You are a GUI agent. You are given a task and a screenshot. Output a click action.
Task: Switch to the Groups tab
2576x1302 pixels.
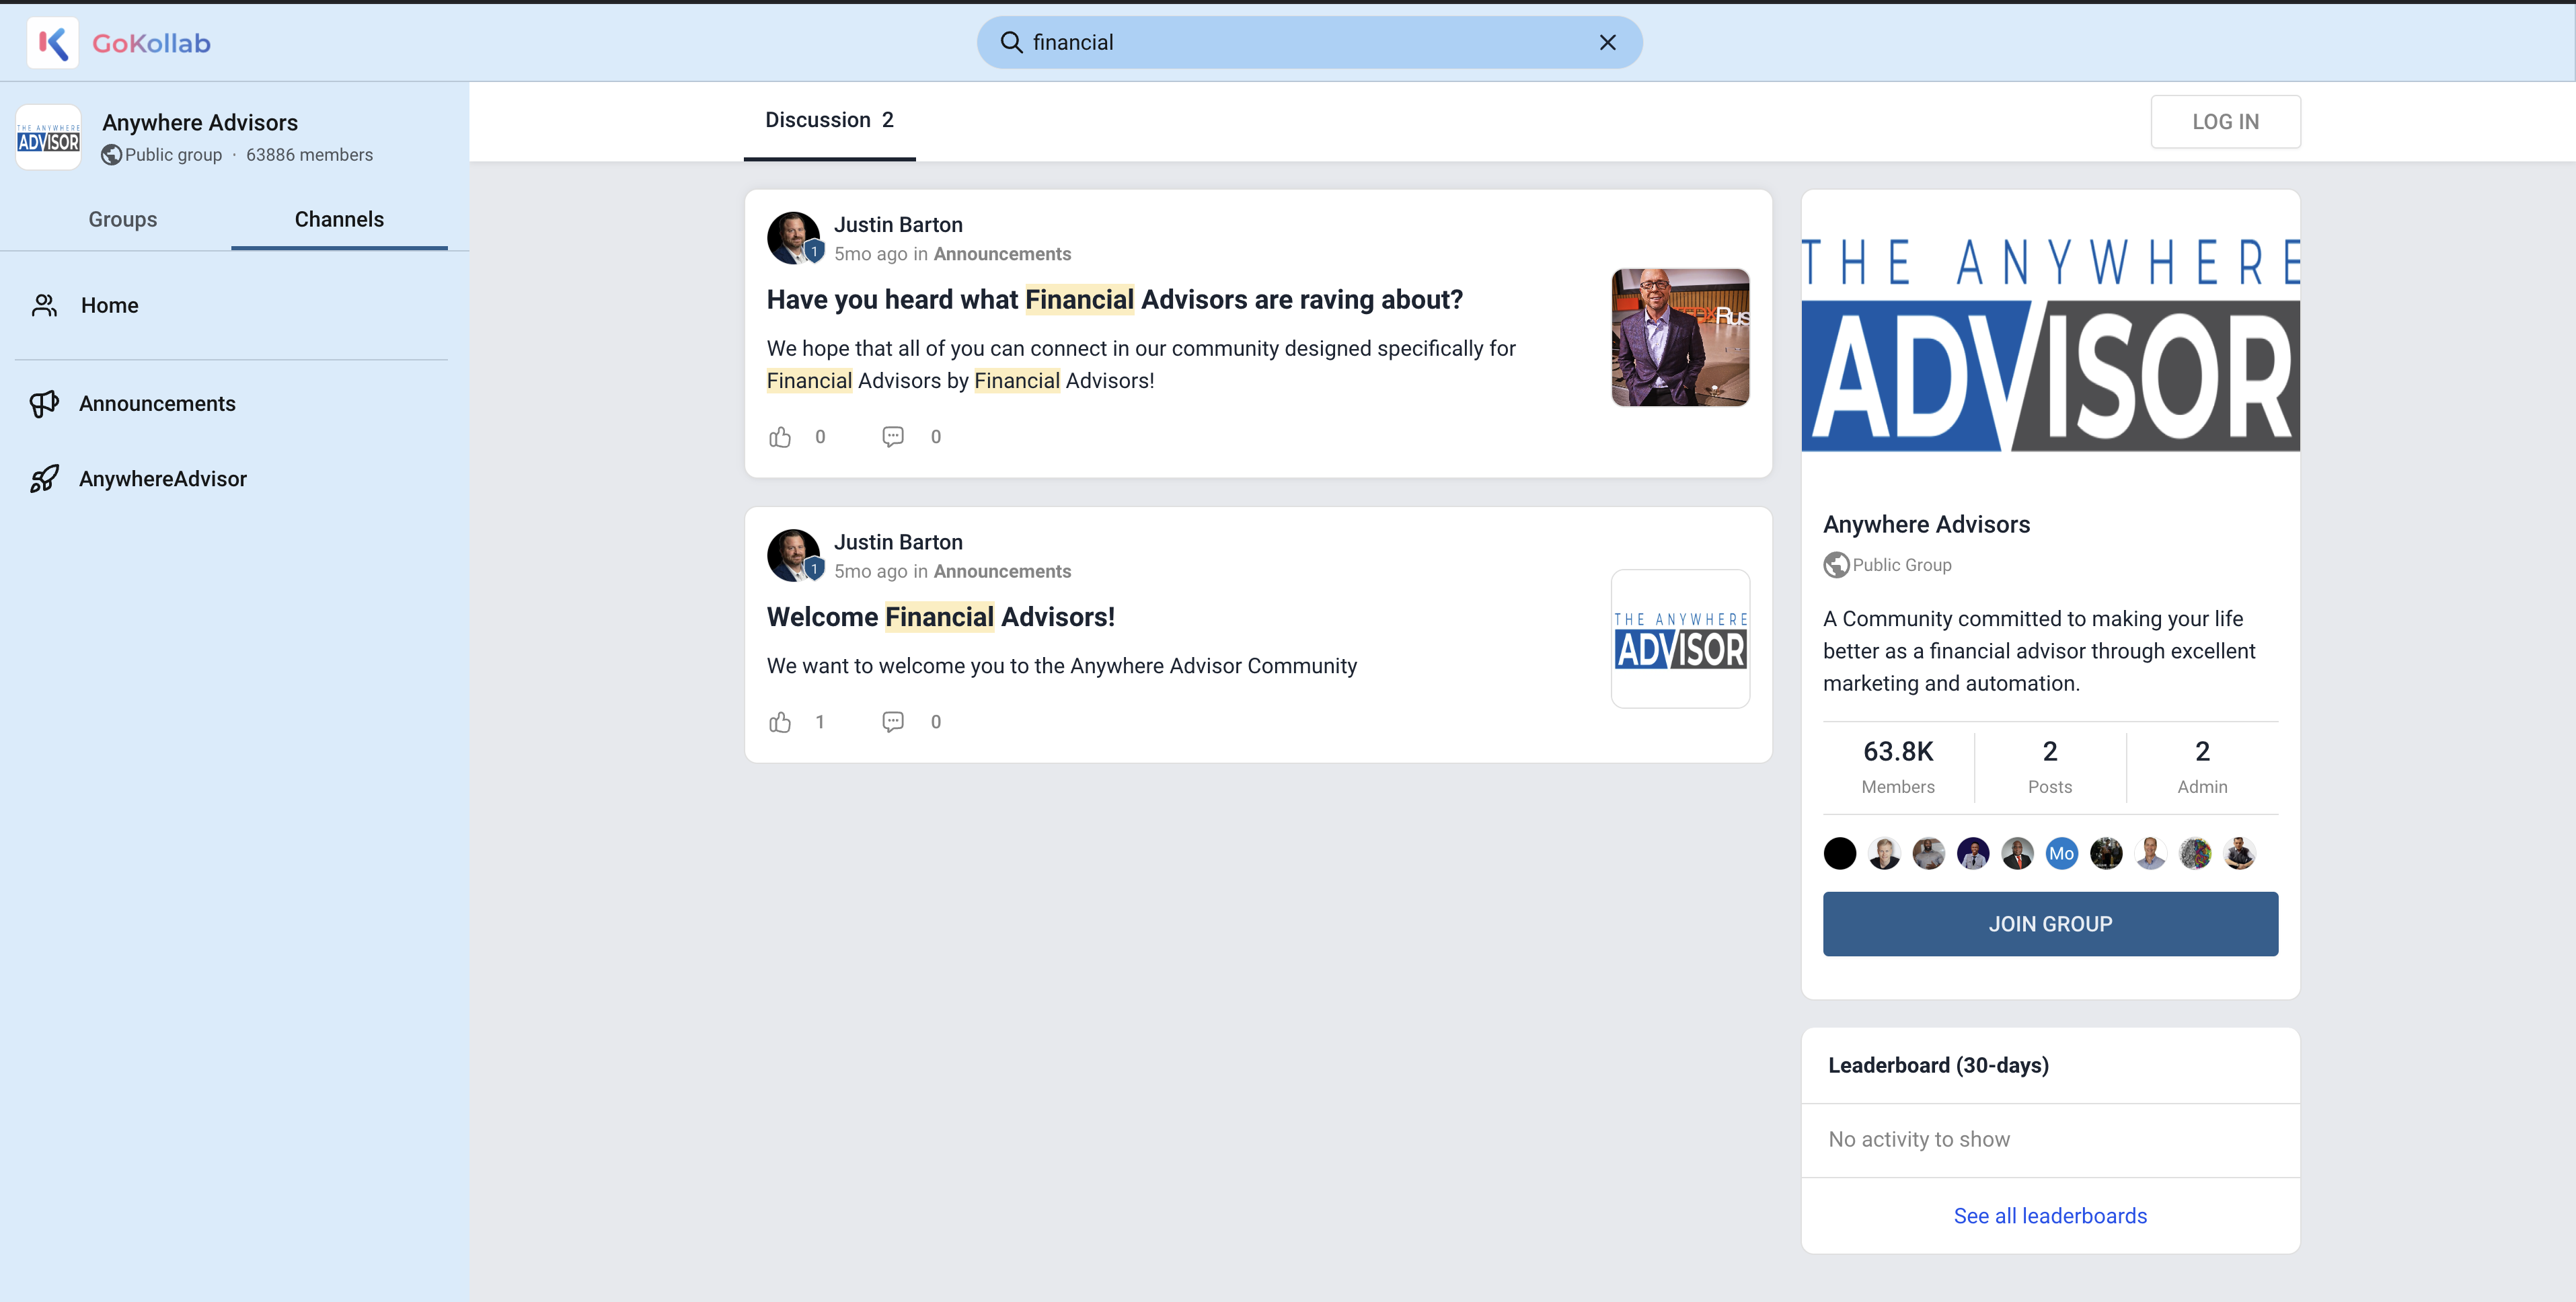point(122,220)
